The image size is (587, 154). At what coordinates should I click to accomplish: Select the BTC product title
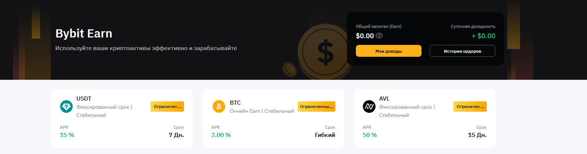235,103
